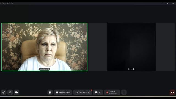176x99 pixels.
Task: Start screen sharing with Демонстрация
Action: click(63, 92)
